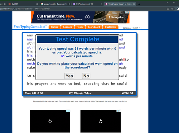Switch to the google translate browser tab
This screenshot has height=133, width=179.
click(x=55, y=4)
